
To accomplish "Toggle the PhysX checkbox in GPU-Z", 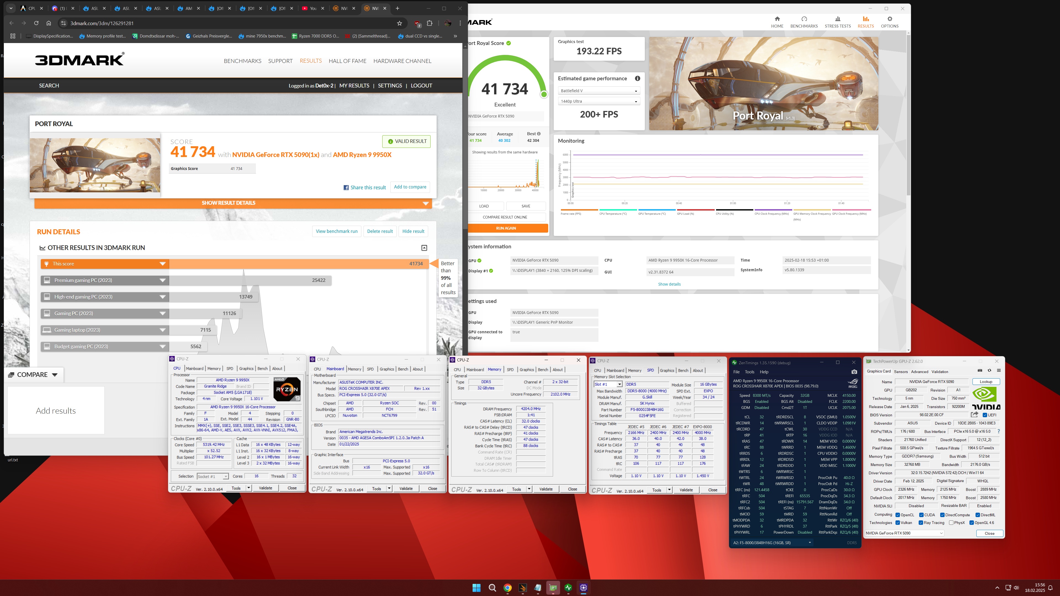I will coord(951,523).
